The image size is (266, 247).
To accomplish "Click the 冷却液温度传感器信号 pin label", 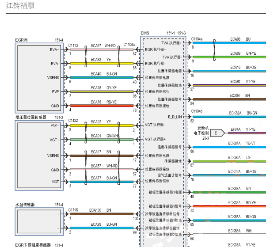I will pyautogui.click(x=162, y=214).
